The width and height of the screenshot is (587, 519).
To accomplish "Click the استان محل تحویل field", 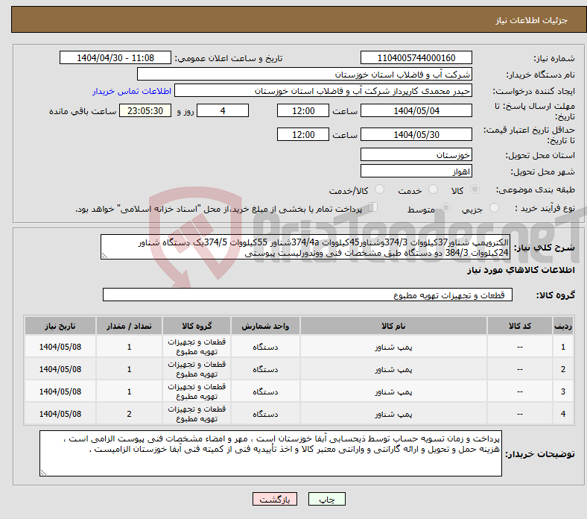I will pyautogui.click(x=416, y=155).
